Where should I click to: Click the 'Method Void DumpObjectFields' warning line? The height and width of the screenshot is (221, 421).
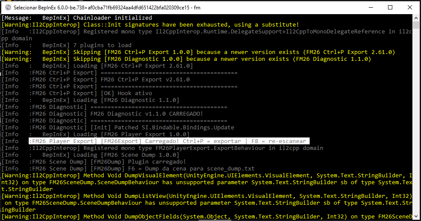click(207, 216)
